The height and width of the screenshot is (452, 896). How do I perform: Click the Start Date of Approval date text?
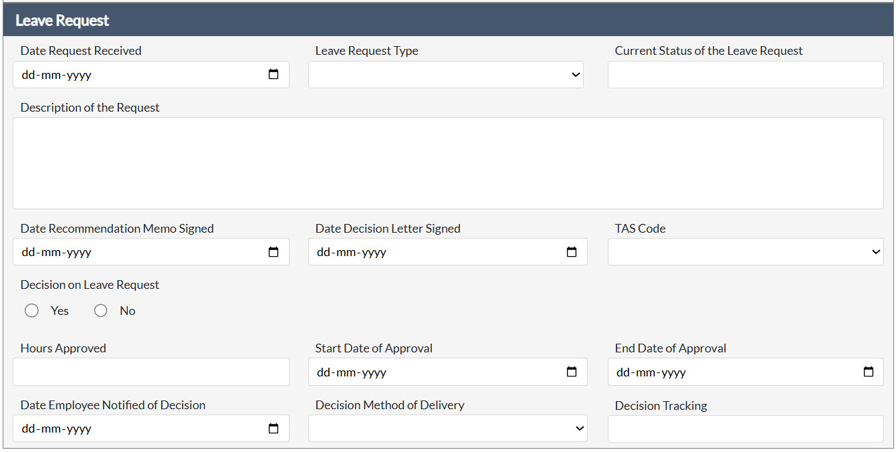(352, 372)
